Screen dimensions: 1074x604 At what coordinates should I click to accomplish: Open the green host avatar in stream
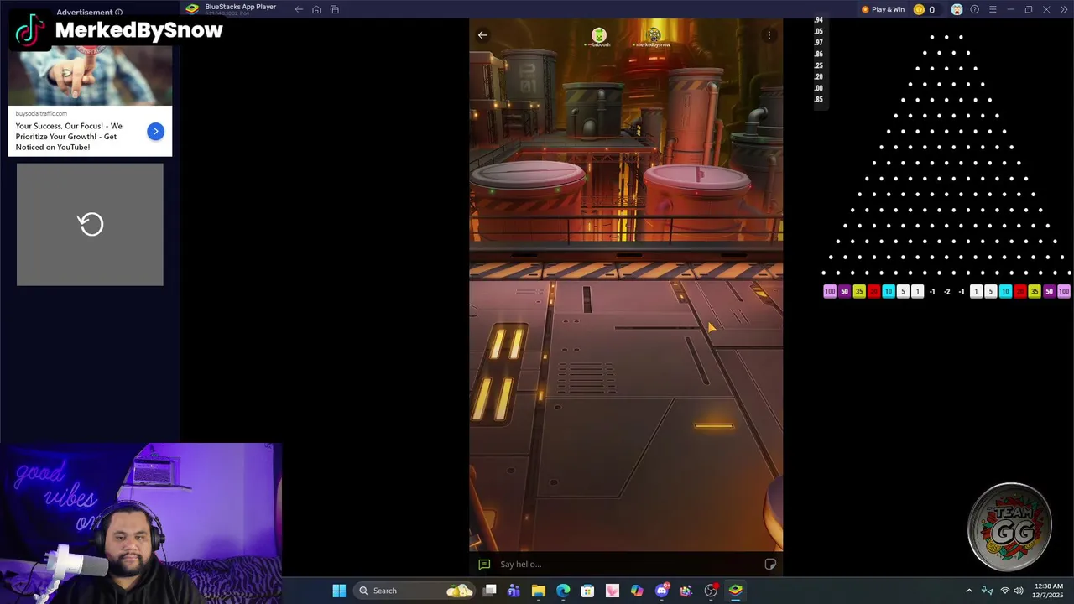(598, 35)
